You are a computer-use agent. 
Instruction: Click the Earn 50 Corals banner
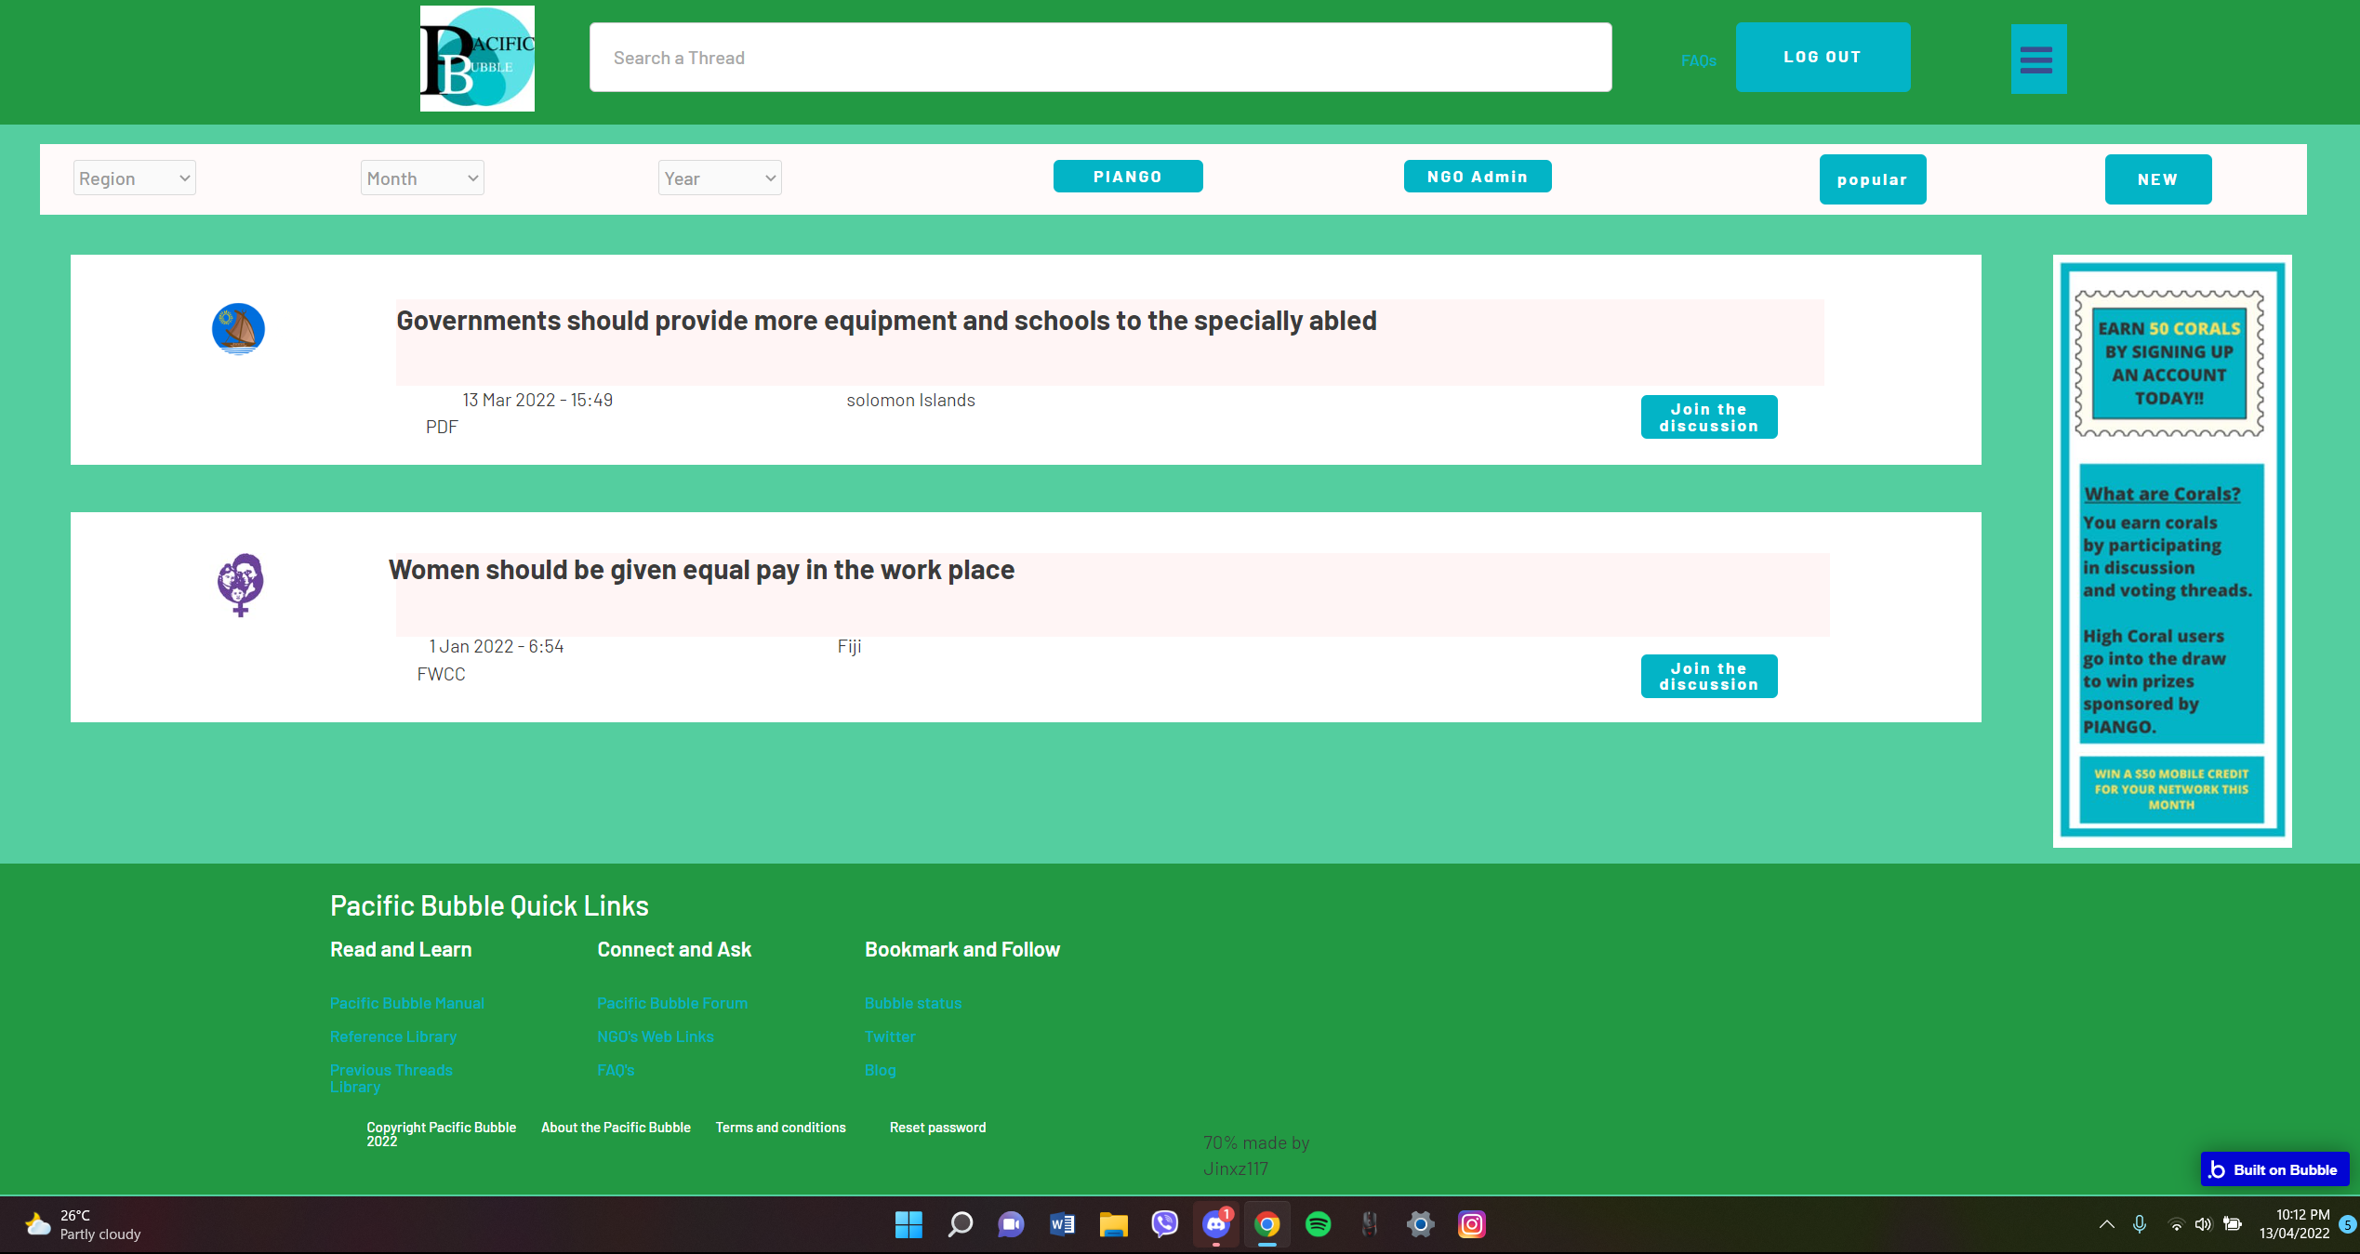click(2169, 363)
